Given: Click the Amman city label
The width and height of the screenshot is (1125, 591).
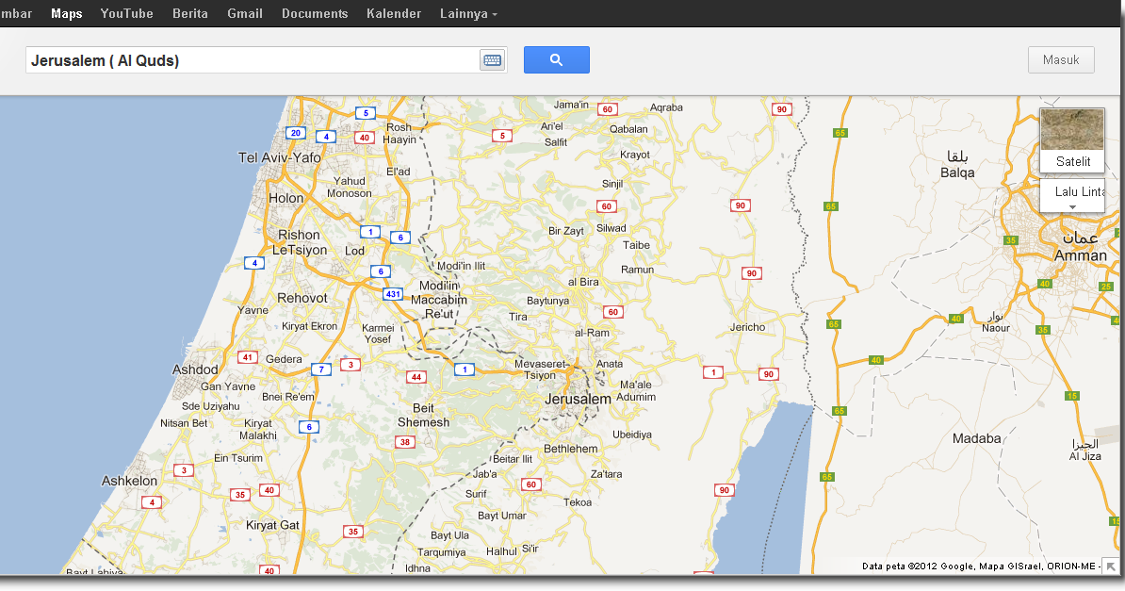Looking at the screenshot, I should pos(1081,255).
